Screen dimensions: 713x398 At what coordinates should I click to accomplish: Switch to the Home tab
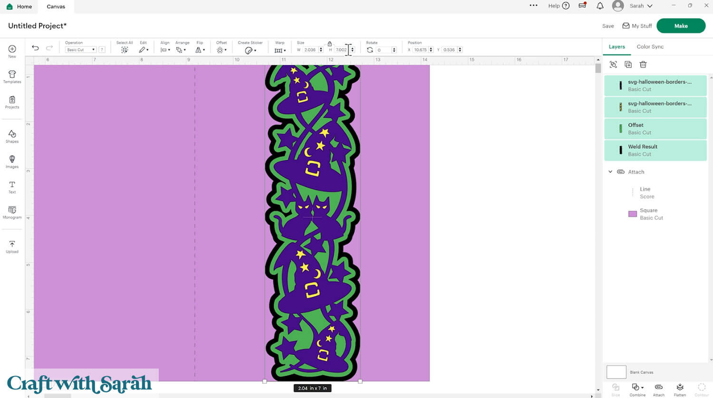pyautogui.click(x=19, y=7)
